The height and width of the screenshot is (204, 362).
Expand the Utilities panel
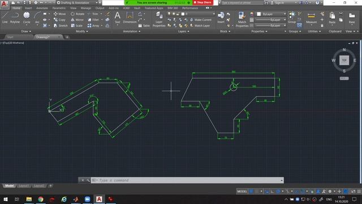tap(314, 31)
